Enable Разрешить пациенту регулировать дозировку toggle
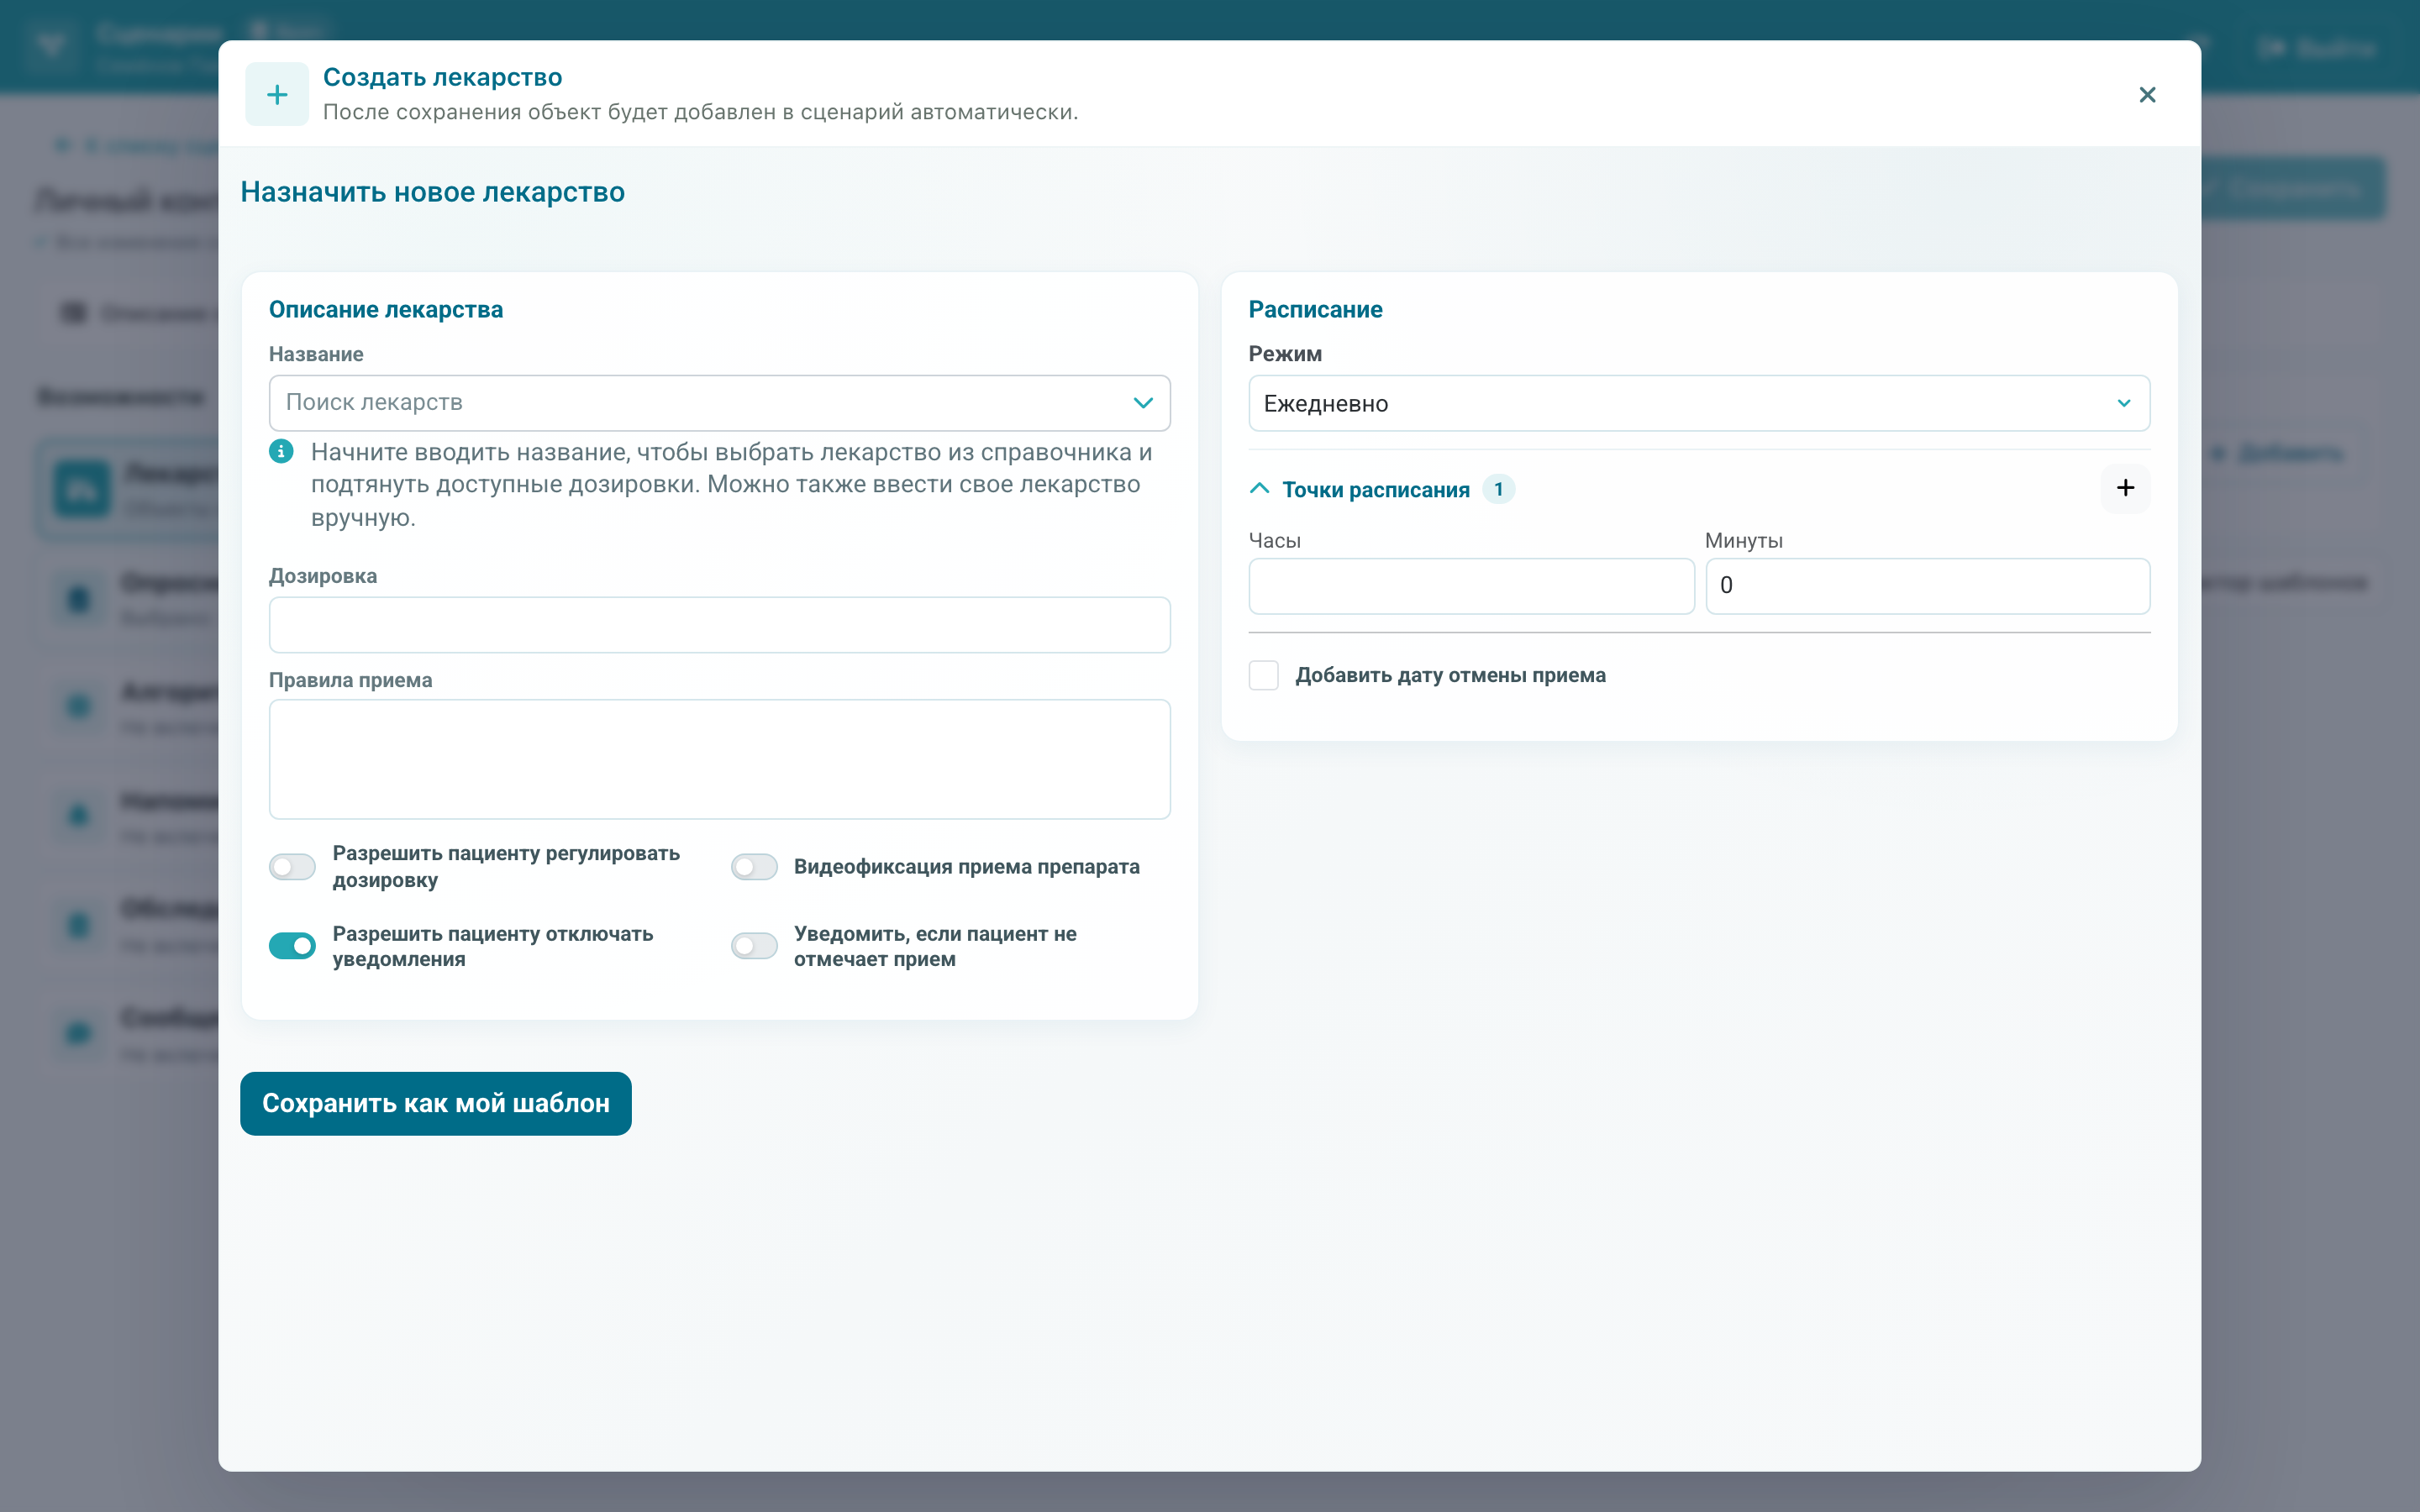 coord(293,867)
